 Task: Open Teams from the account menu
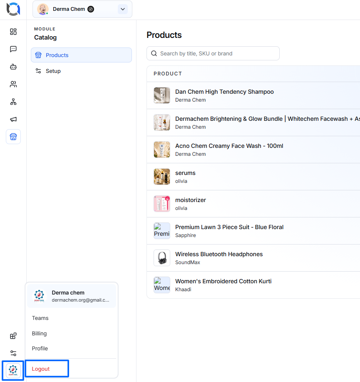click(40, 318)
